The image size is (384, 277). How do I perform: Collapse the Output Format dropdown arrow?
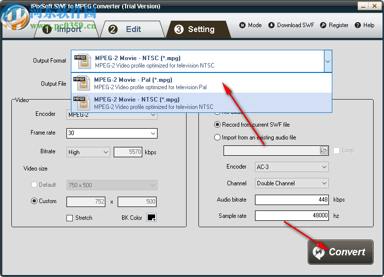tap(328, 61)
